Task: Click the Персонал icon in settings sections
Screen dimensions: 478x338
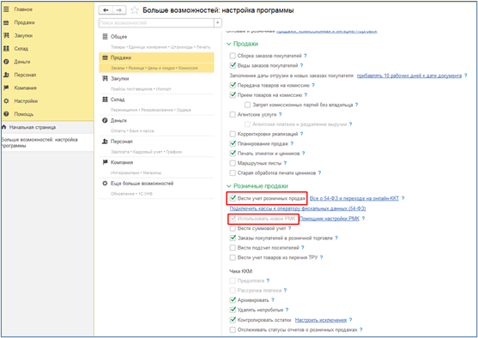Action: tap(106, 142)
